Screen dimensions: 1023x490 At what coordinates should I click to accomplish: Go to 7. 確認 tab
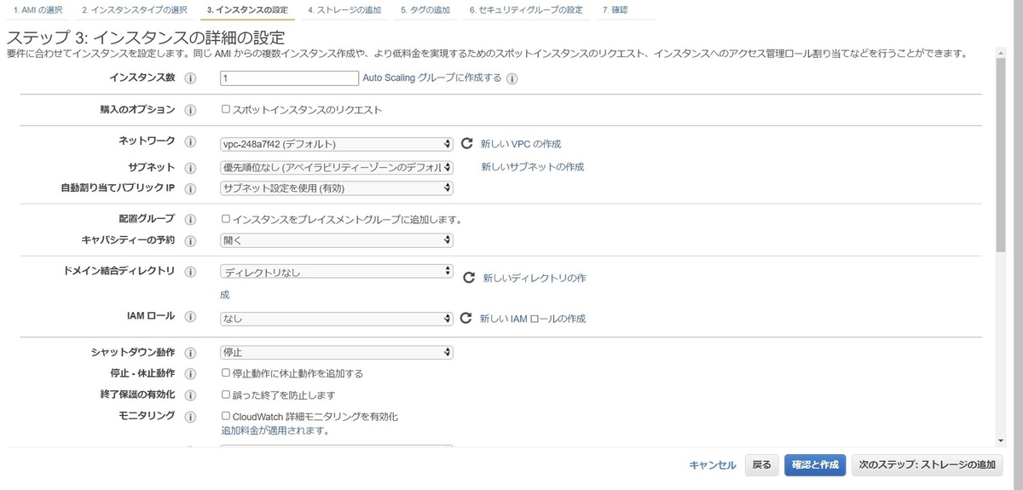coord(615,9)
